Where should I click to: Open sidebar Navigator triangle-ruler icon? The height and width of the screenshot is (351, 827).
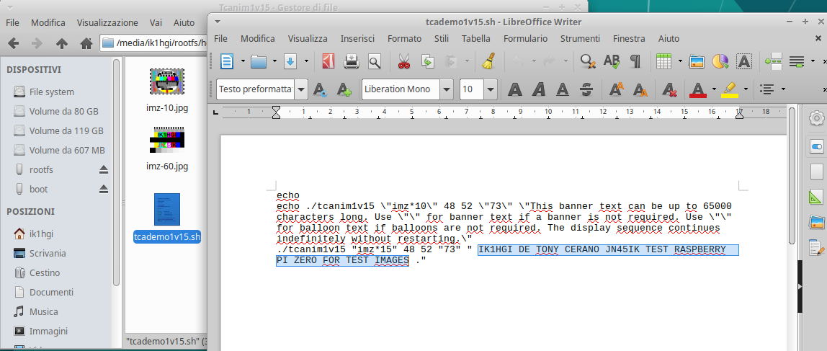click(x=816, y=197)
